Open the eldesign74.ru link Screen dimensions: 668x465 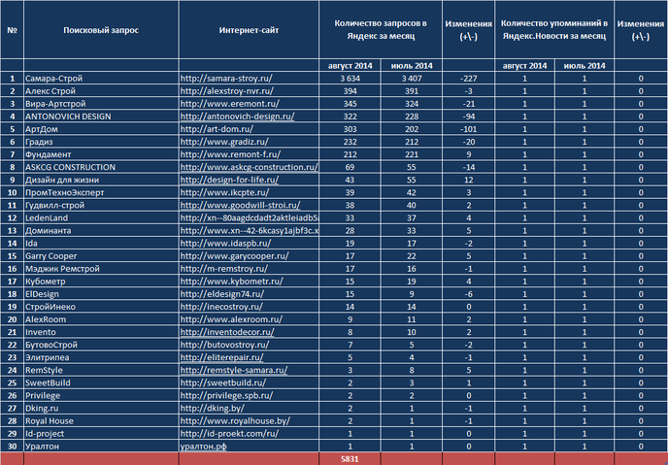222,294
